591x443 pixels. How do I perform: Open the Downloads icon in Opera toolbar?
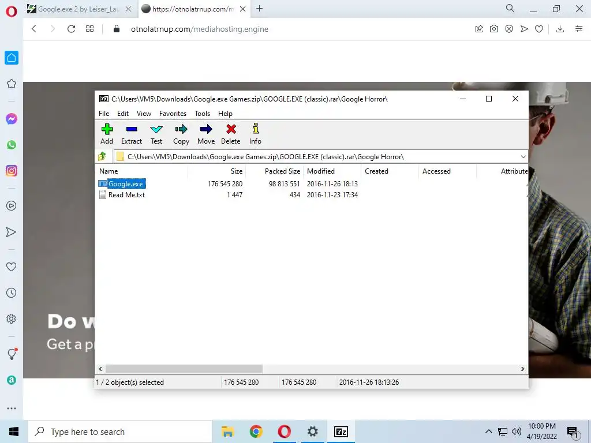560,29
